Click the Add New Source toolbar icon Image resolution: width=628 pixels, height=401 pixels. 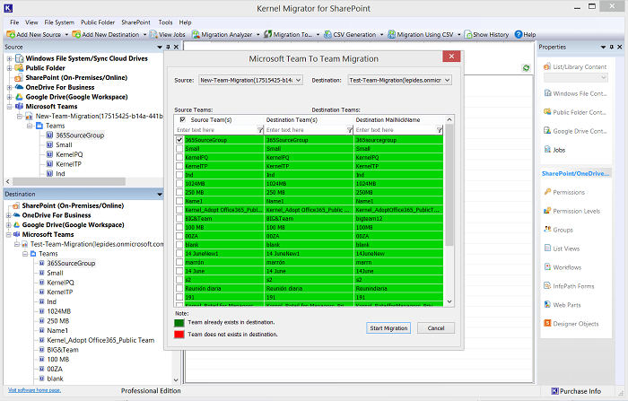click(9, 34)
